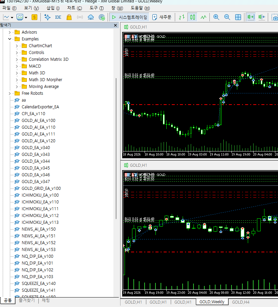Open the chart type line icon
This screenshot has height=307, width=278.
tap(6, 17)
